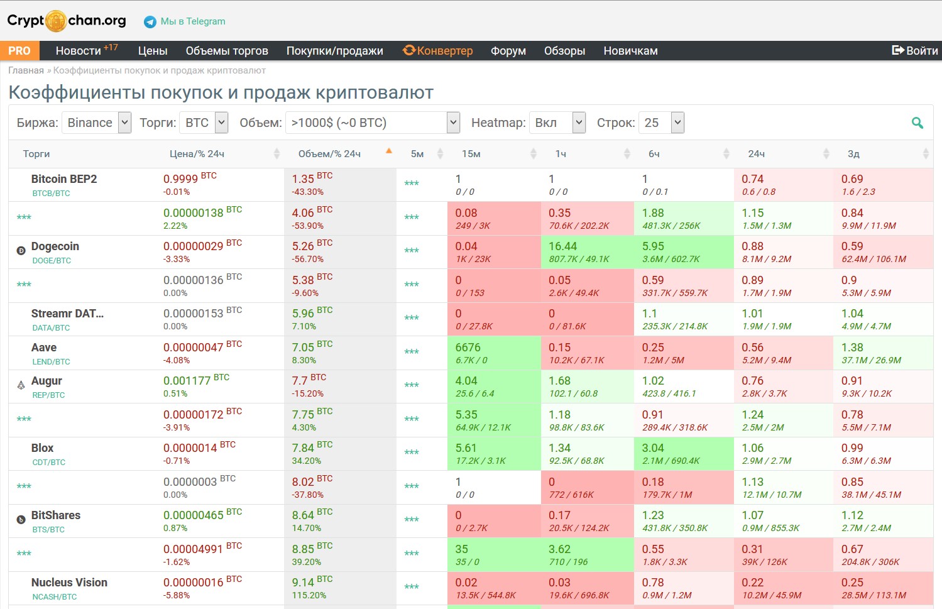Open the Telegram channel icon
The image size is (942, 609).
pyautogui.click(x=150, y=22)
